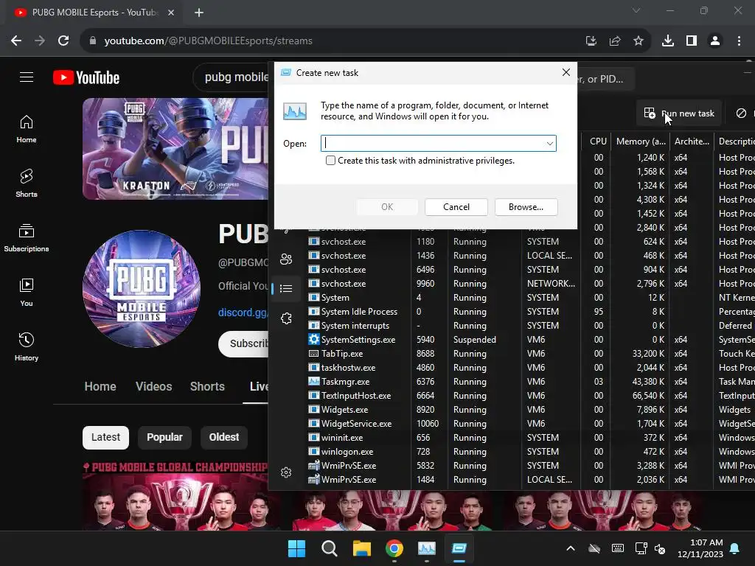Go back in Chrome browser
Screen dimensions: 755x566
coord(16,41)
